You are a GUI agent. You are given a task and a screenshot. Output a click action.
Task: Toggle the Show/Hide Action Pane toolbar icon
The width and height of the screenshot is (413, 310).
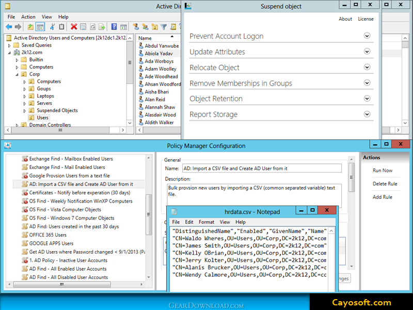123,27
